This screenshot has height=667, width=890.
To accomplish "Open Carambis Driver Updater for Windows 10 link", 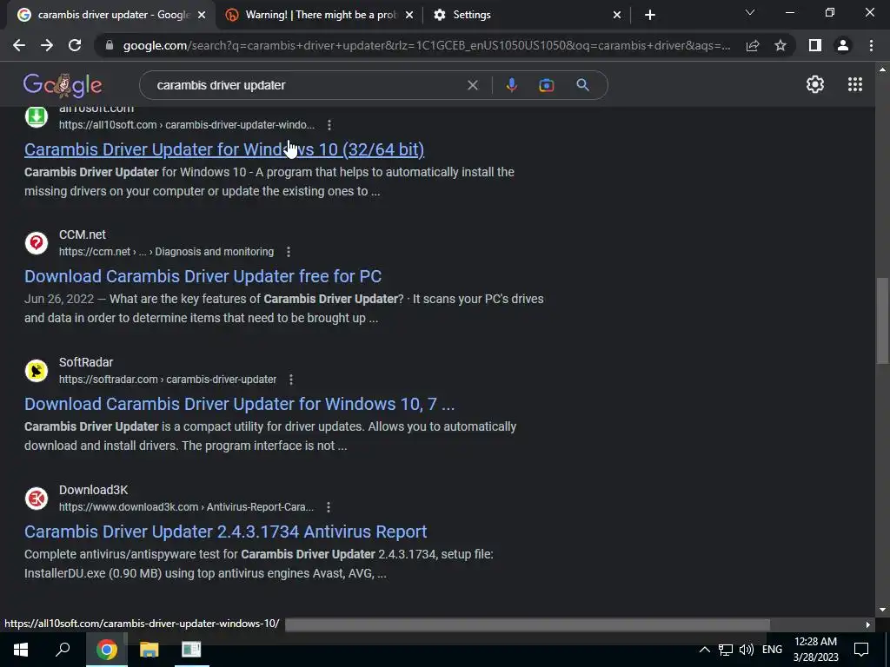I will click(224, 149).
